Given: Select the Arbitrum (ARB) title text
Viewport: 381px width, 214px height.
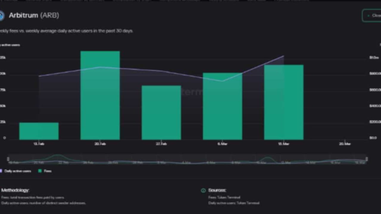Looking at the screenshot, I should pos(34,15).
